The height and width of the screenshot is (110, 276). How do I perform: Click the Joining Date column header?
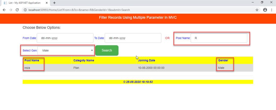point(147,60)
